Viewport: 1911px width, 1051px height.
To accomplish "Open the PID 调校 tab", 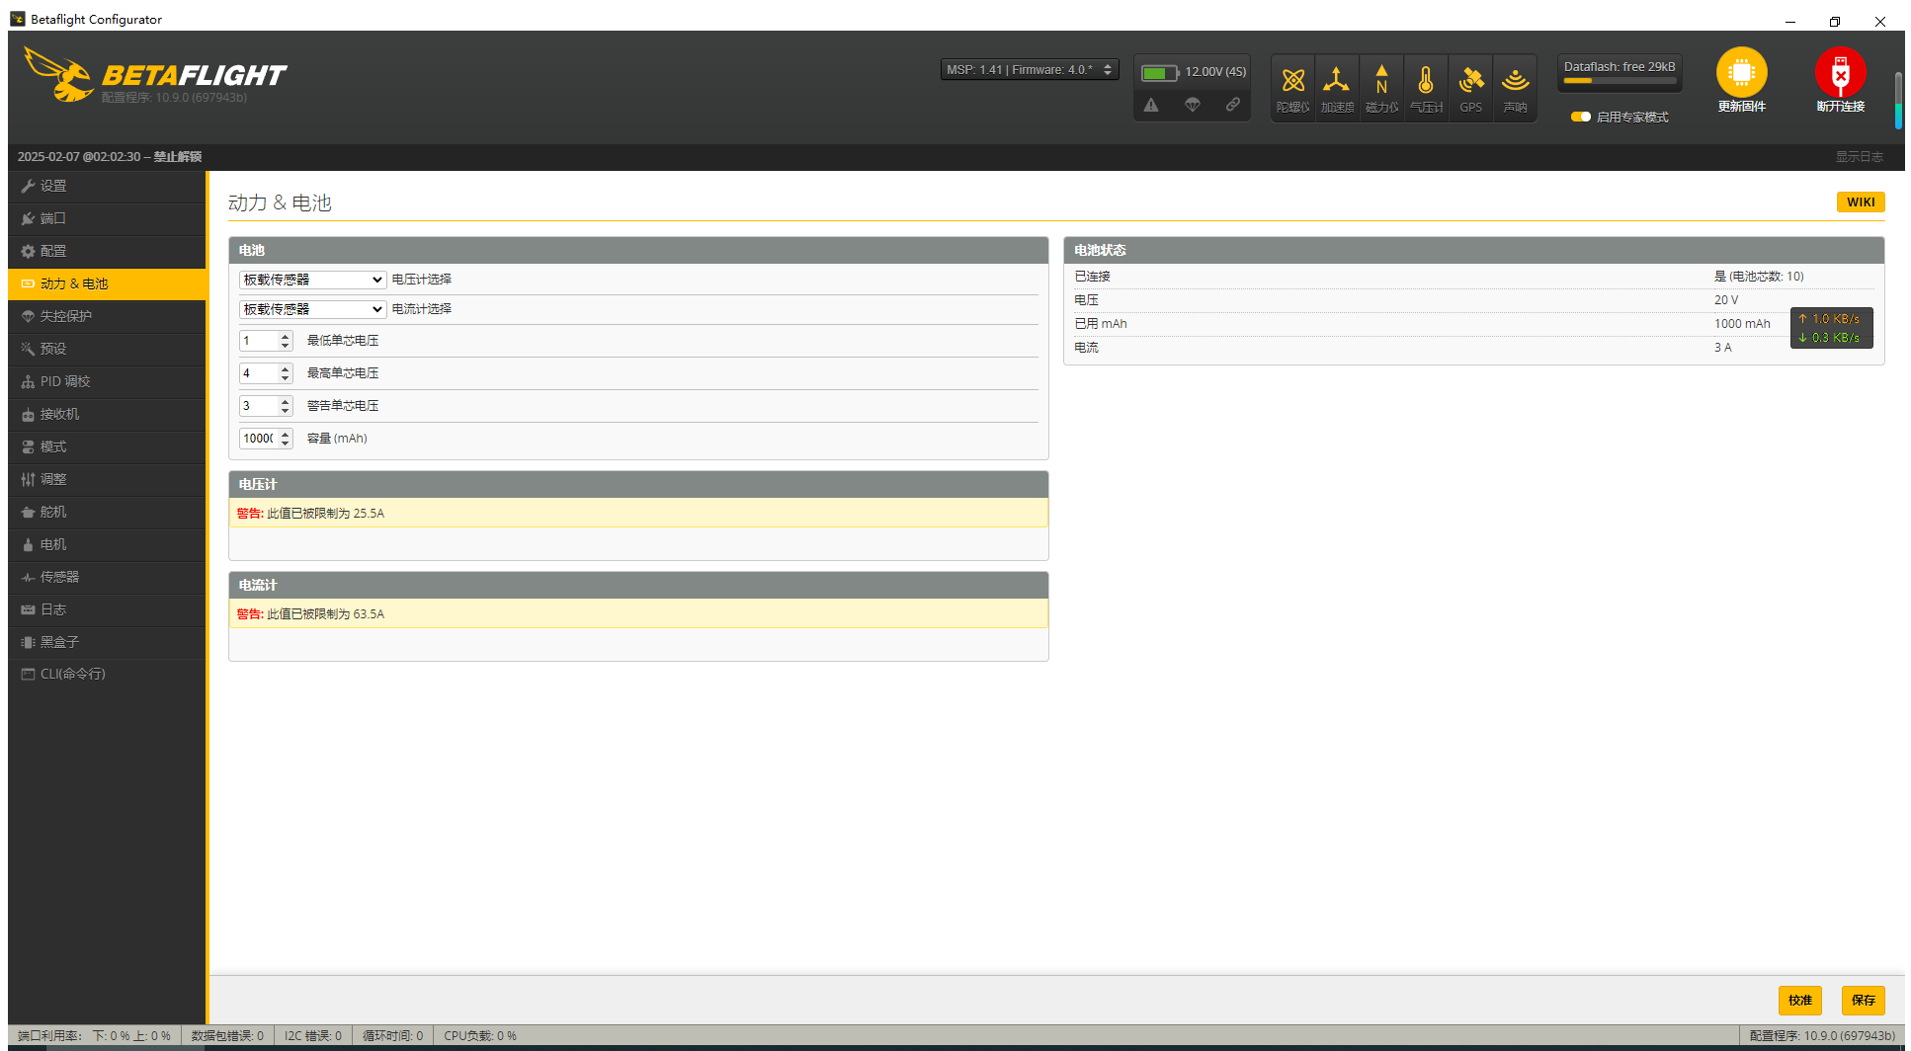I will 107,381.
